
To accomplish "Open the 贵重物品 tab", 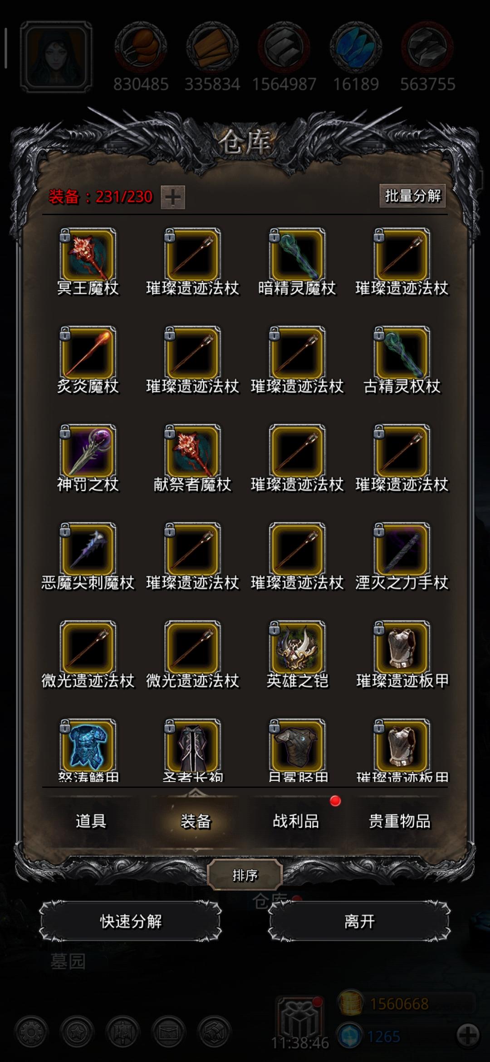I will pos(399,821).
